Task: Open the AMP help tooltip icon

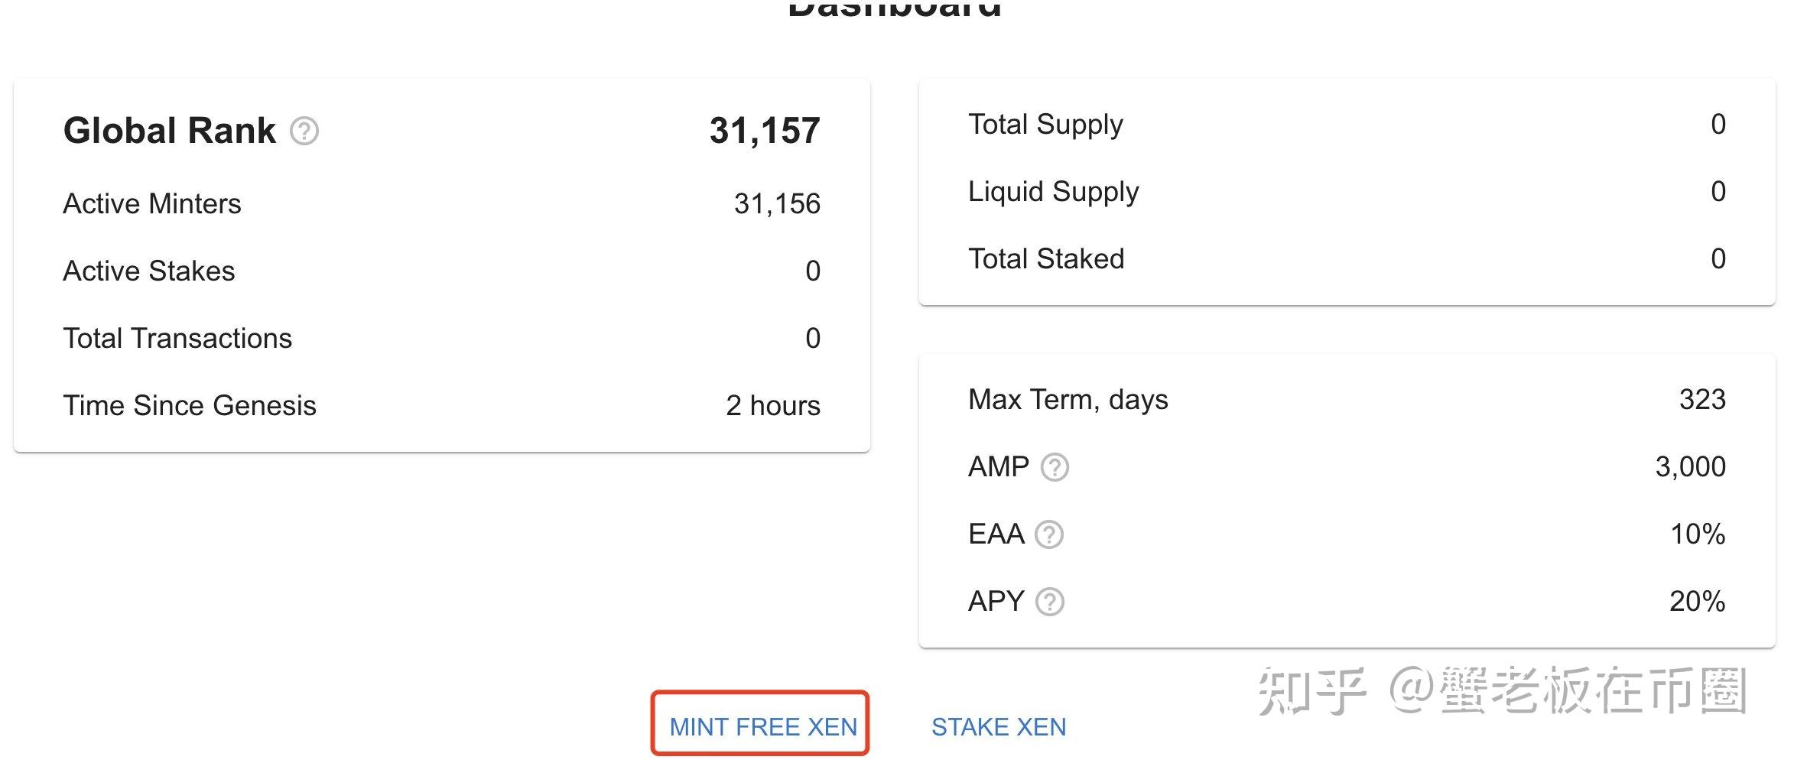Action: (1055, 467)
